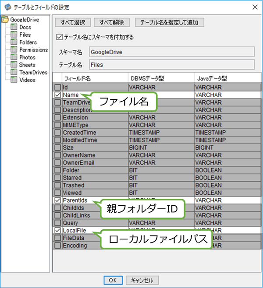This screenshot has height=288, width=263.
Task: Open the Docs tree item label
Action: coord(25,27)
